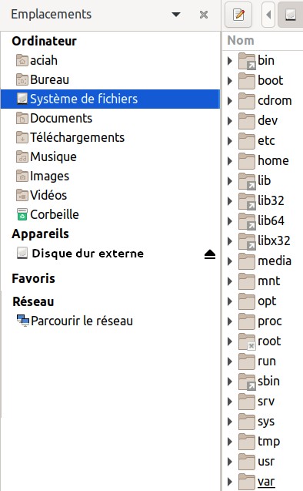
Task: Click the disk icon toolbar button
Action: coord(291,15)
